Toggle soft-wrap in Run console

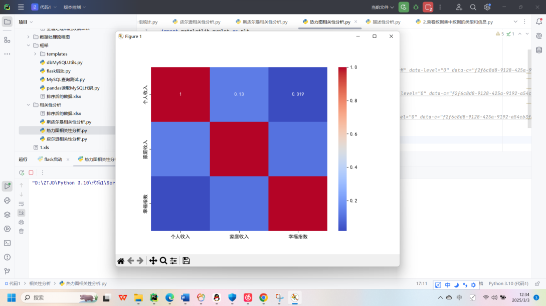click(21, 204)
